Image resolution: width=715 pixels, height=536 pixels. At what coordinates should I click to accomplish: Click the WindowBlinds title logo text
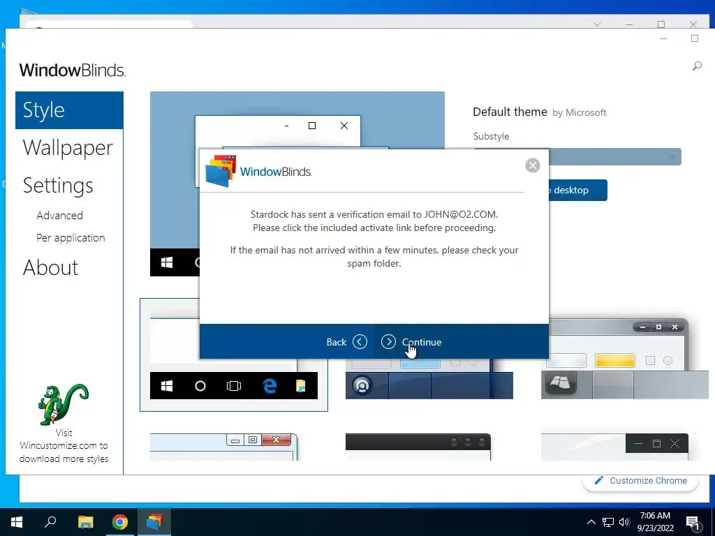73,70
